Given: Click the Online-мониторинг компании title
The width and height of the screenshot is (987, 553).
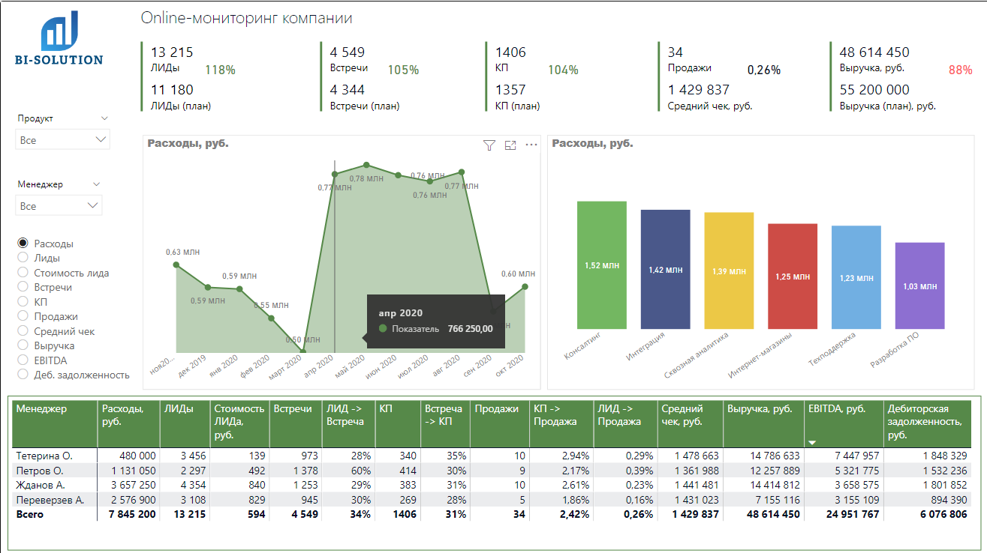Looking at the screenshot, I should tap(247, 19).
